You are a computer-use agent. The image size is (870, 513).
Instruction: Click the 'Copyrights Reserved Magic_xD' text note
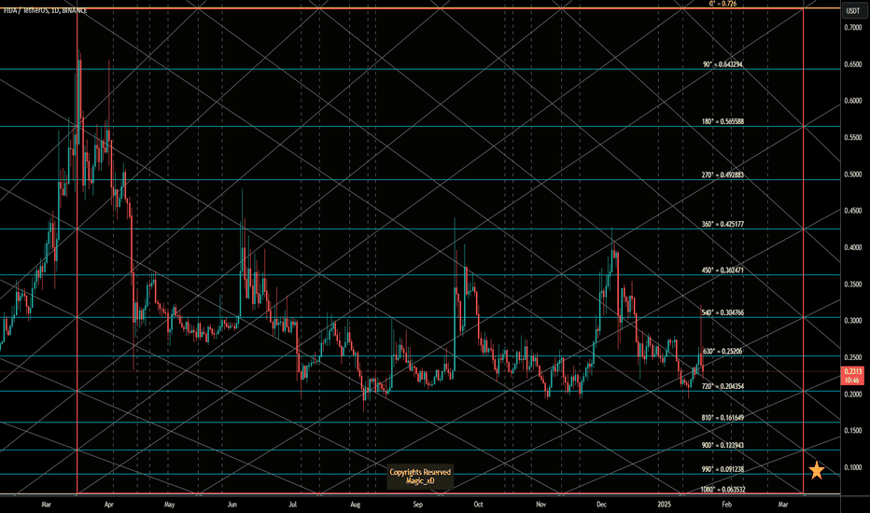click(420, 477)
